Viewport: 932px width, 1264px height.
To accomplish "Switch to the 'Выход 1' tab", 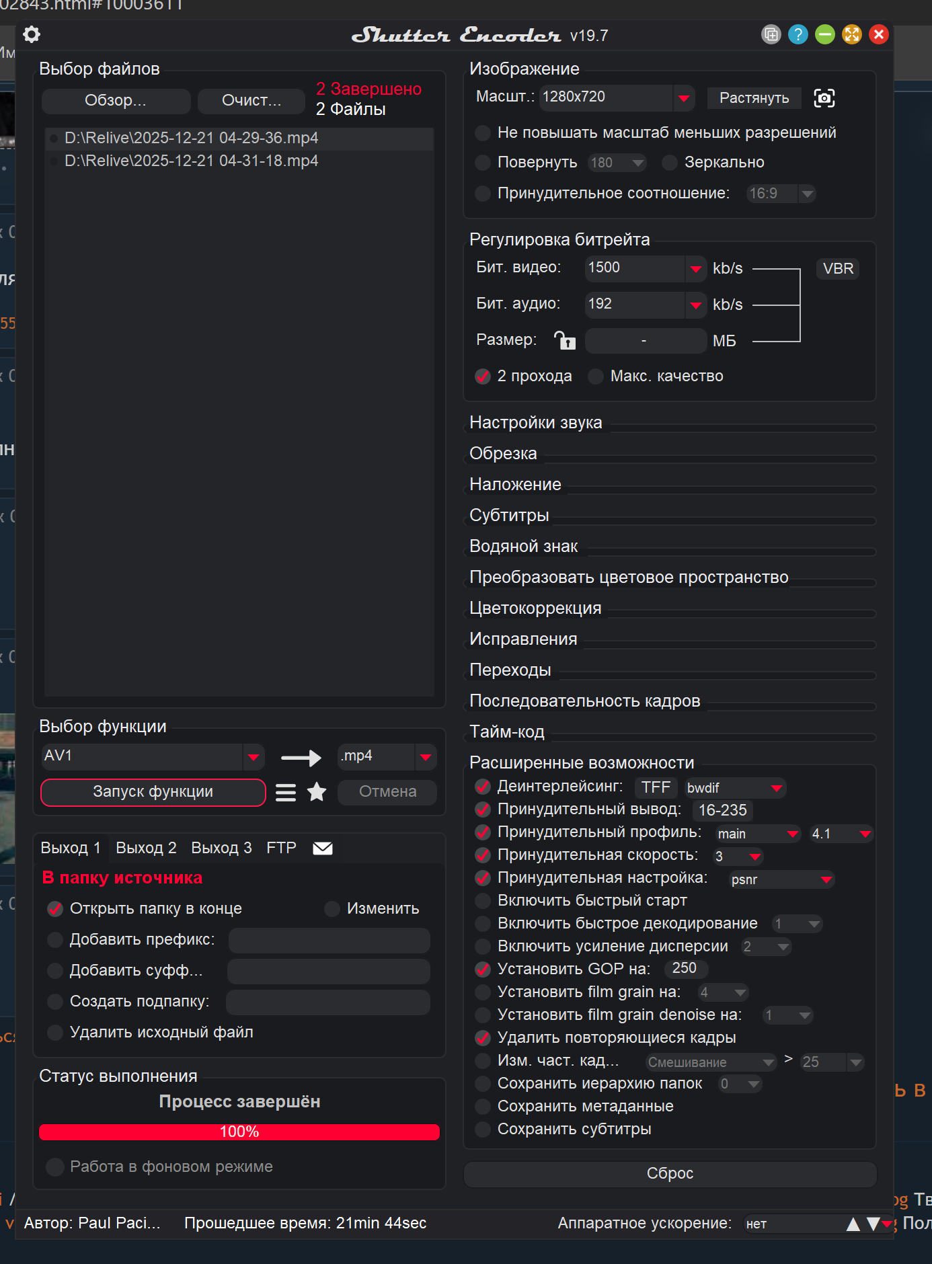I will click(71, 848).
